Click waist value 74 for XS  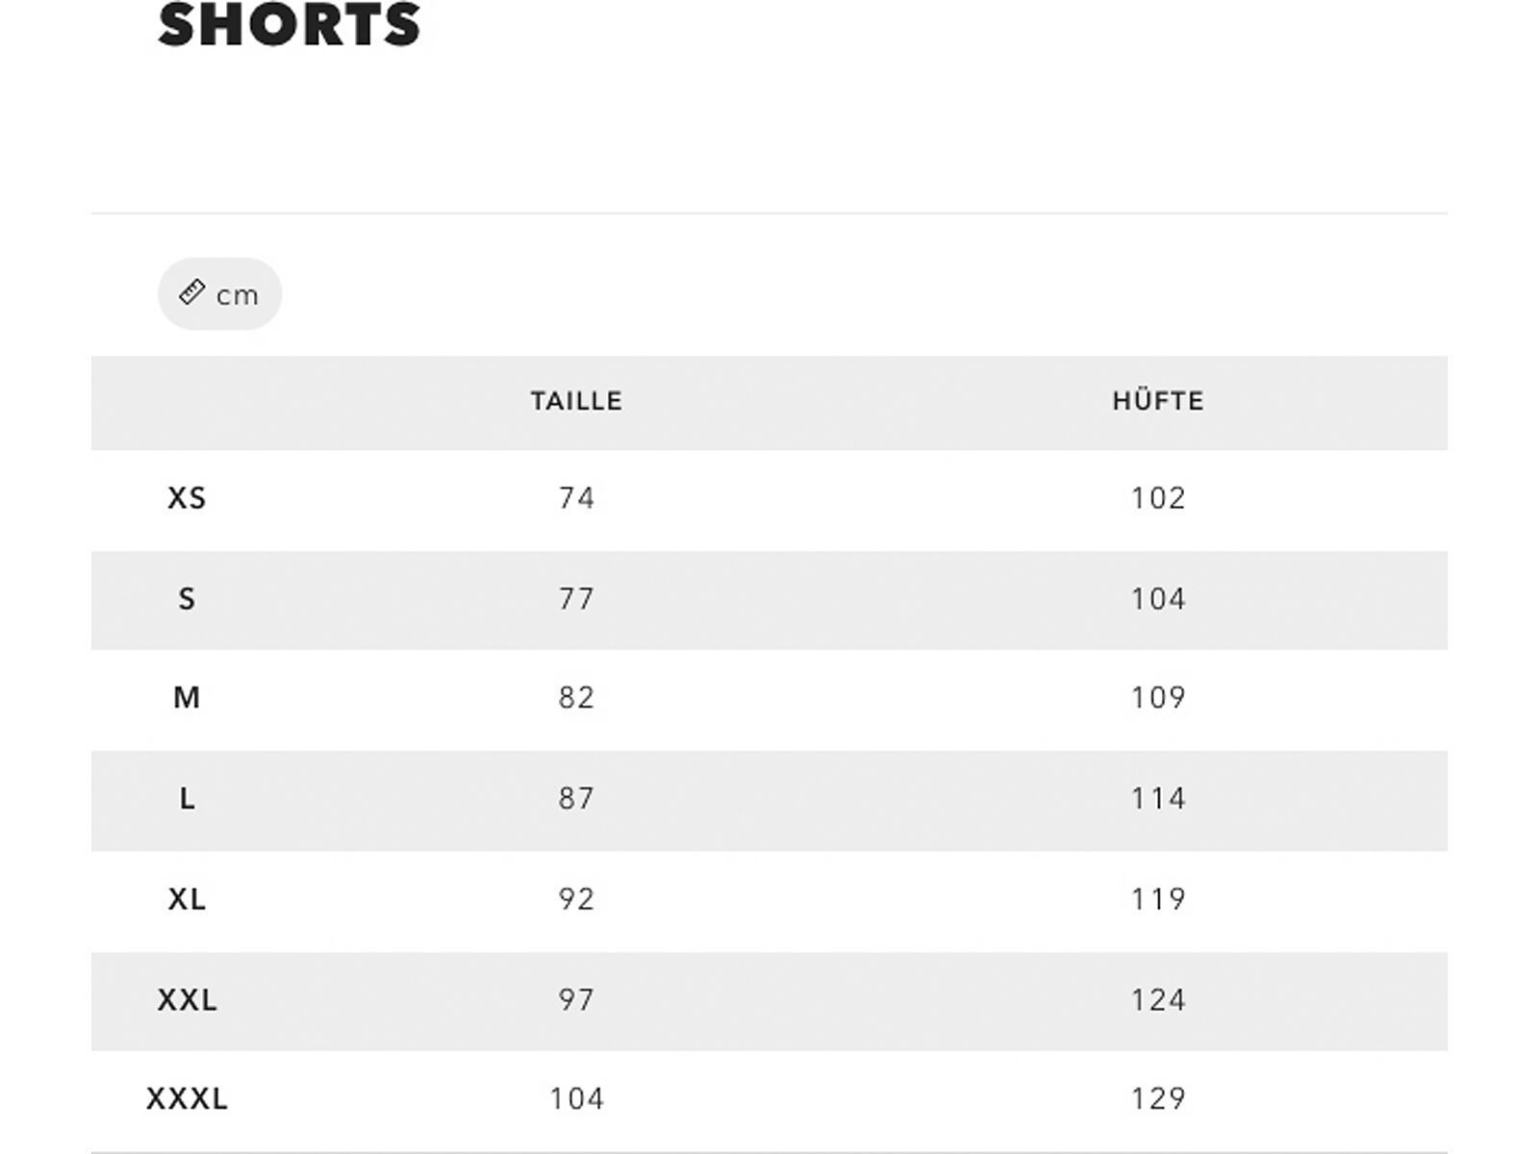[576, 498]
